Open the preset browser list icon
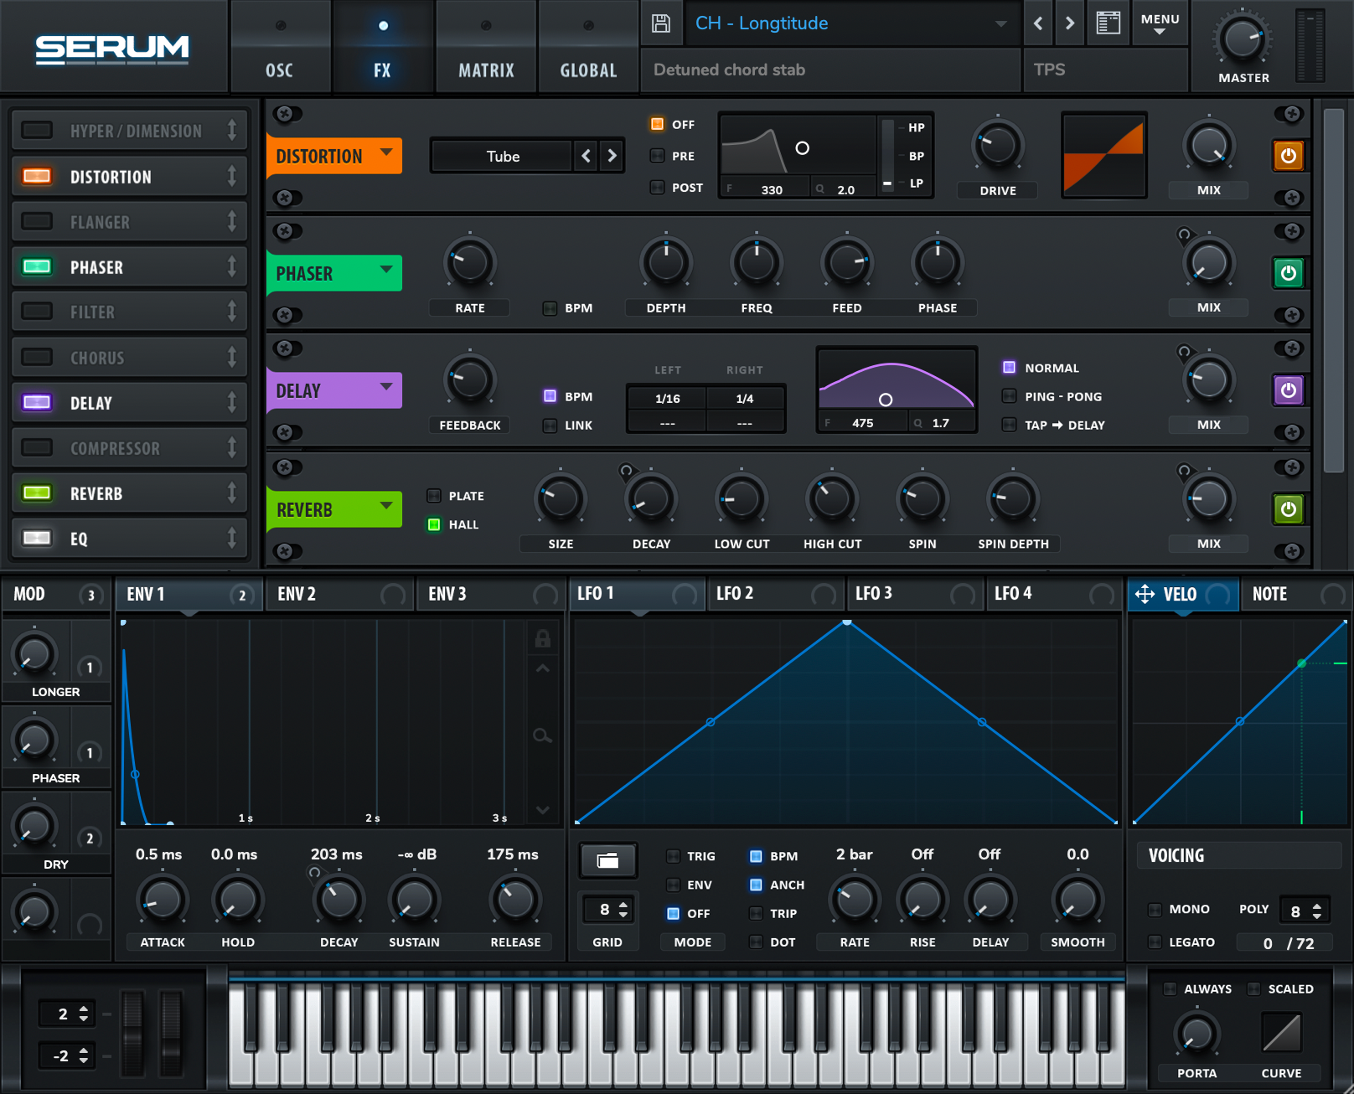Screen dimensions: 1354x1094 click(x=1108, y=23)
